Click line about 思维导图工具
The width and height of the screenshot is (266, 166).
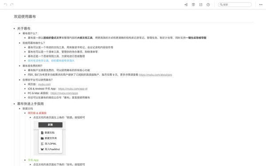(x=56, y=56)
